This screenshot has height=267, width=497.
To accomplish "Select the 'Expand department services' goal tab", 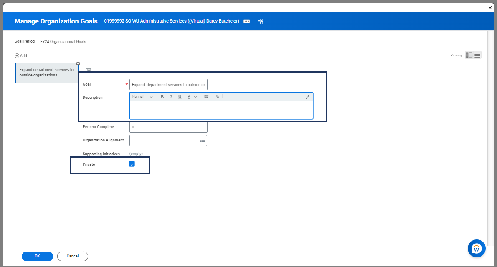I will (46, 73).
